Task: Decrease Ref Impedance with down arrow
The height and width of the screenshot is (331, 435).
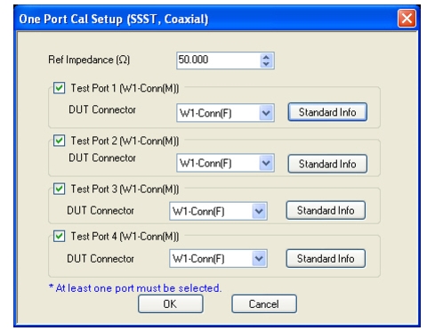Action: (266, 64)
